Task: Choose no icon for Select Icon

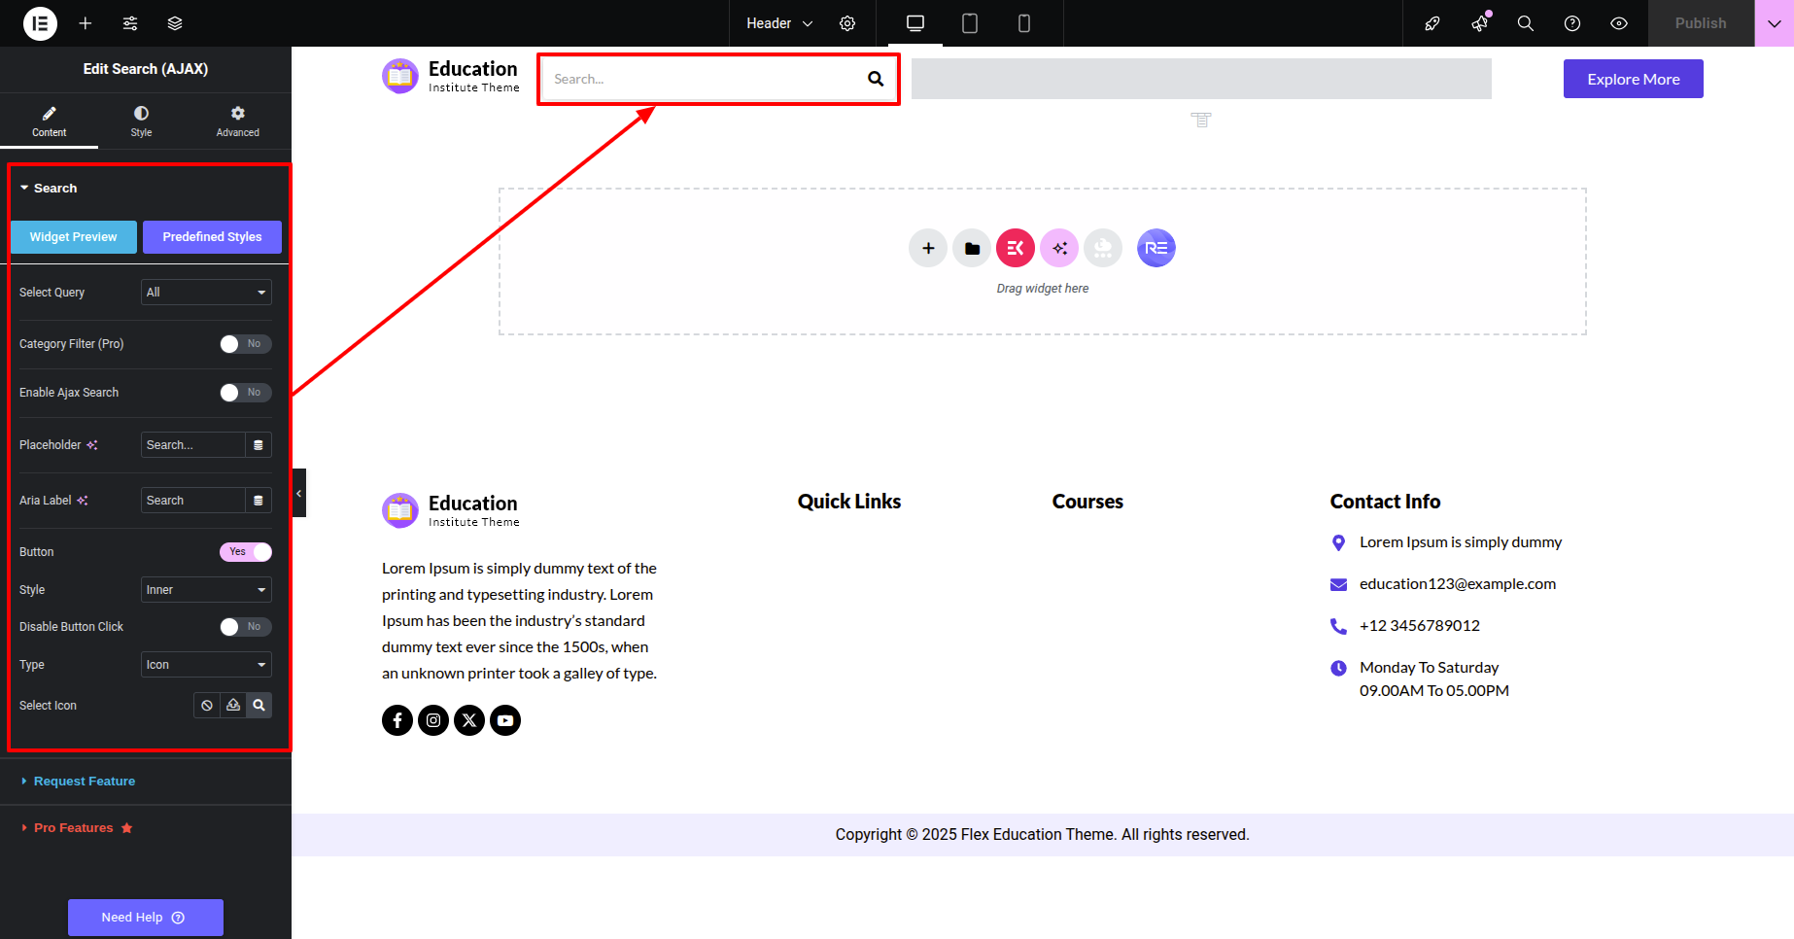Action: coord(207,706)
